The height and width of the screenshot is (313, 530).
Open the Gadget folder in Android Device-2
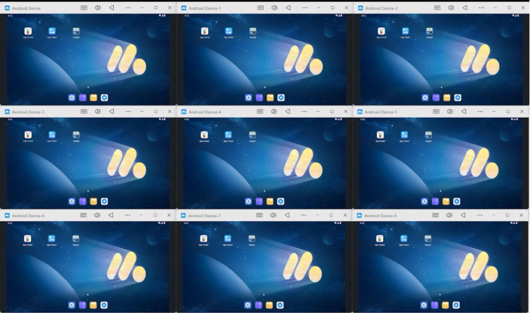pos(429,32)
